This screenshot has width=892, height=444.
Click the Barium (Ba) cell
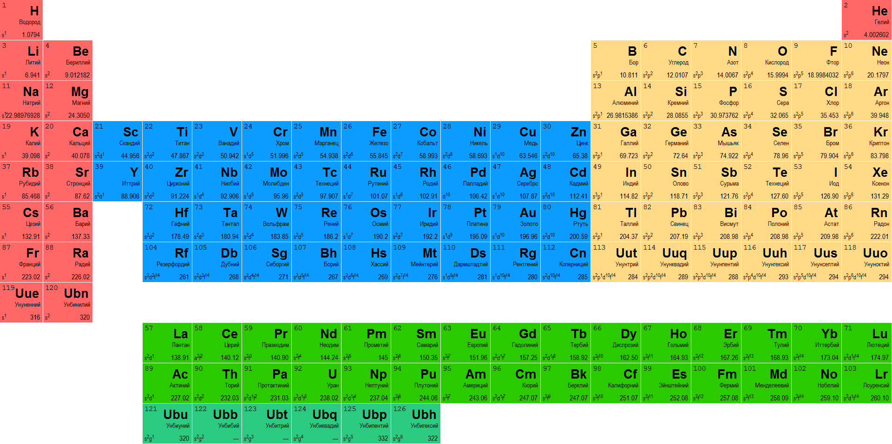68,222
